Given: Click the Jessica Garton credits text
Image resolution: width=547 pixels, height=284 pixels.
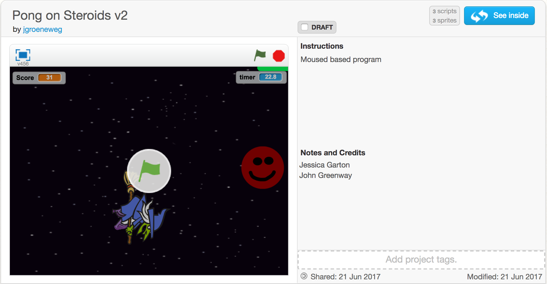Looking at the screenshot, I should tap(325, 165).
